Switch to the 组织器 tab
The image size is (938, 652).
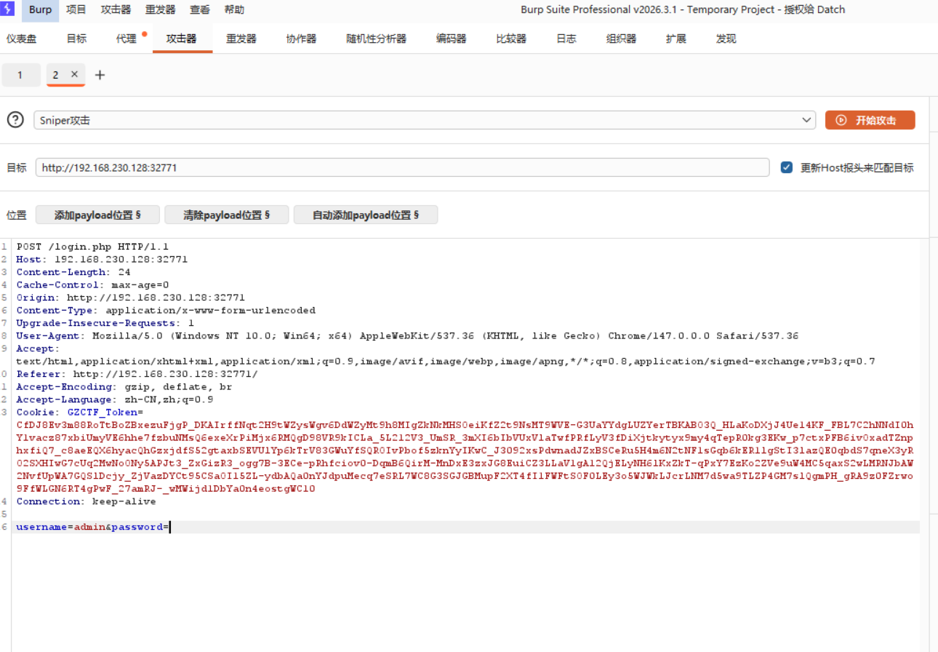click(x=621, y=39)
